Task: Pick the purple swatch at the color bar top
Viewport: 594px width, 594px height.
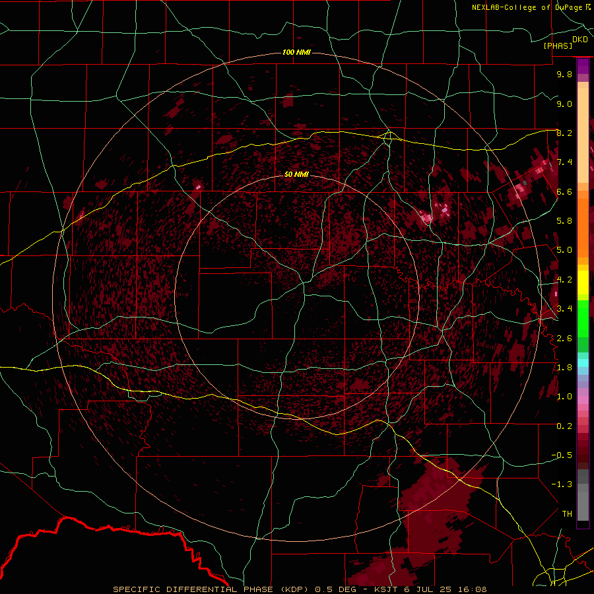Action: (x=583, y=66)
